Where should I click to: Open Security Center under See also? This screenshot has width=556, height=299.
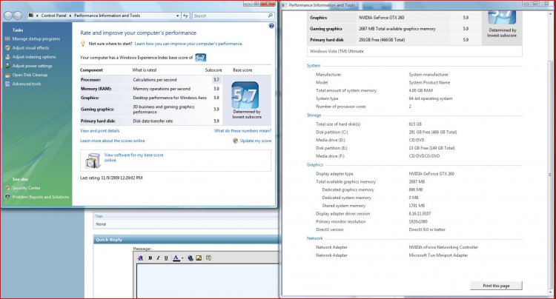(26, 188)
